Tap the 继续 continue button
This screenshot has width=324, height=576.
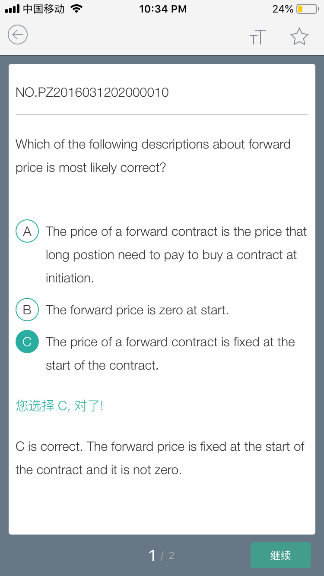pos(280,555)
